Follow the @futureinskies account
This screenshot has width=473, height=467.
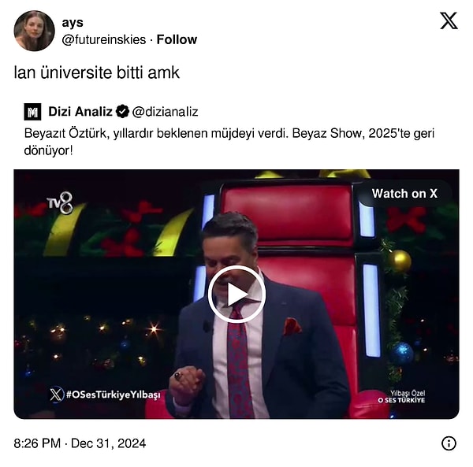(x=177, y=39)
